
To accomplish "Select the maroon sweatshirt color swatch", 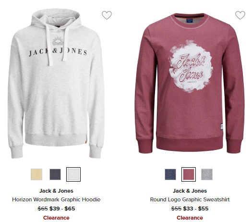I will tap(189, 174).
